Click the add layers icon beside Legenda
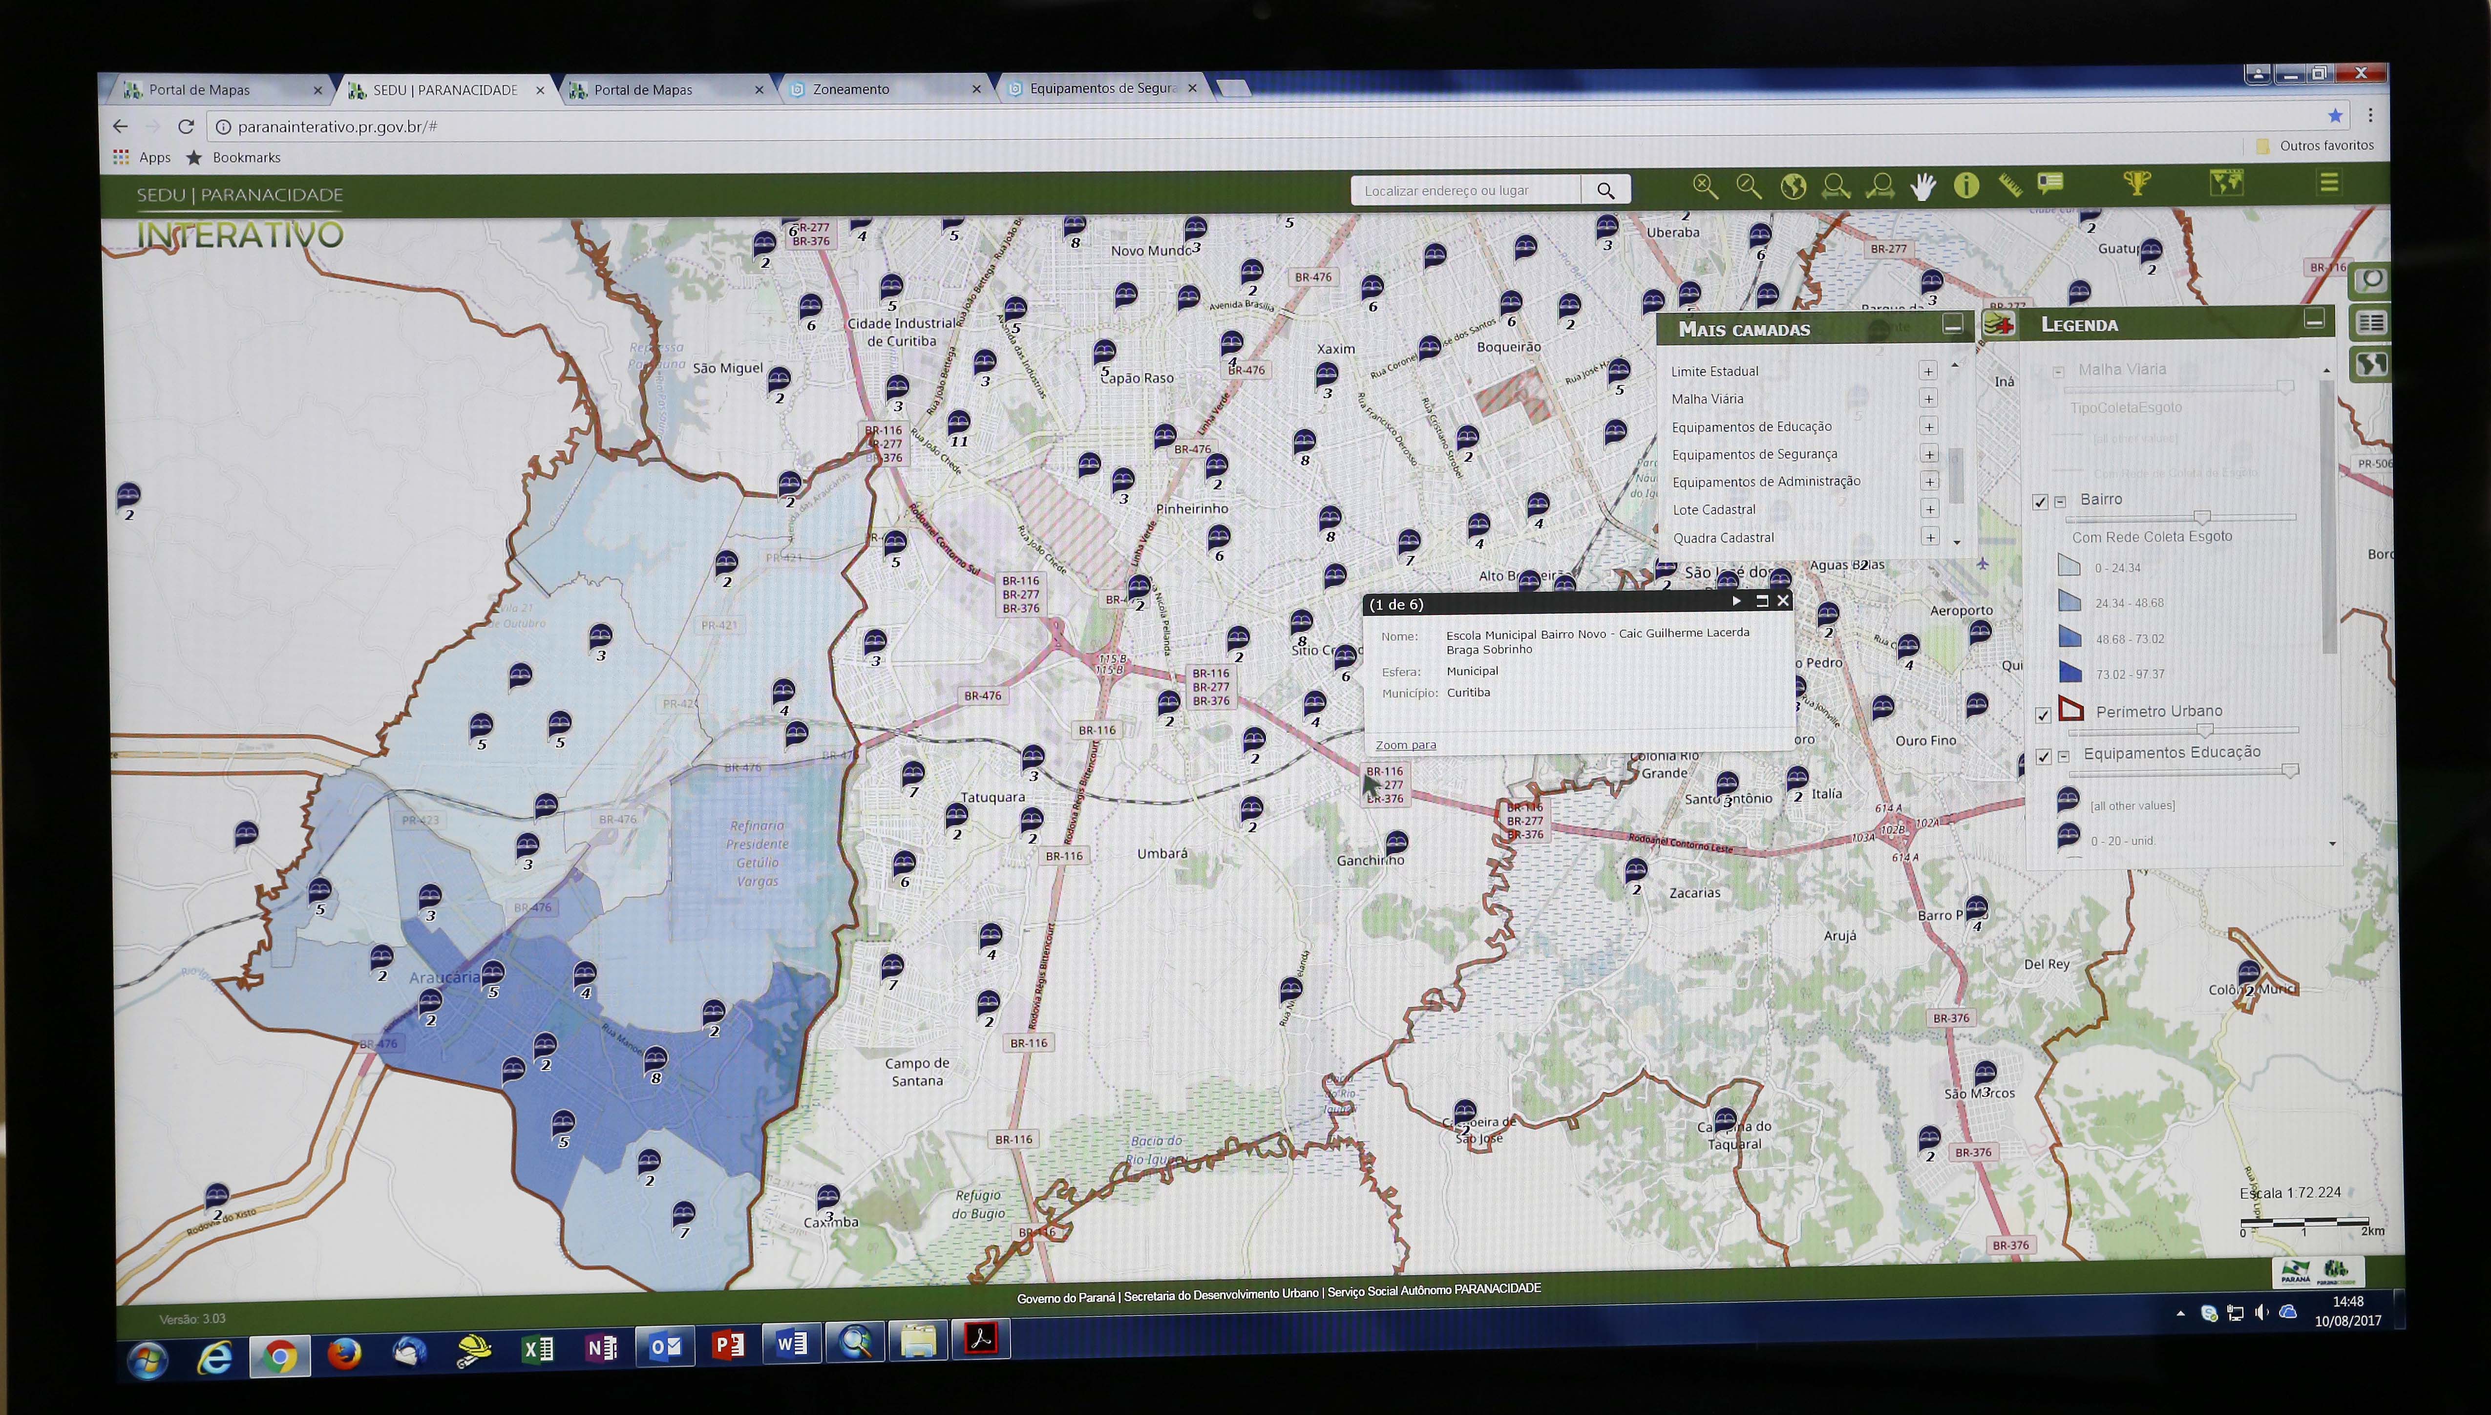Screen dimensions: 2491x1415 coord(1998,325)
